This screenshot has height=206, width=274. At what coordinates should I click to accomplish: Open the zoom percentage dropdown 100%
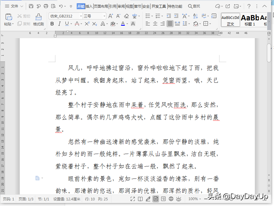[x=195, y=199]
